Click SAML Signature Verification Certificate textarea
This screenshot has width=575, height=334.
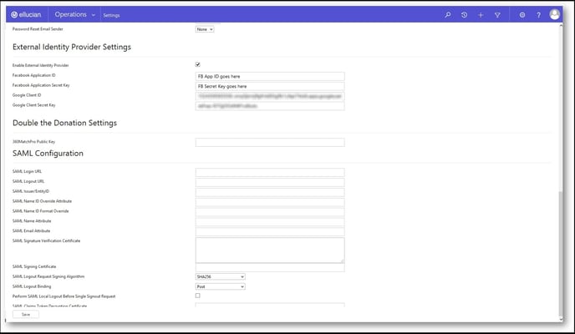[x=270, y=250]
